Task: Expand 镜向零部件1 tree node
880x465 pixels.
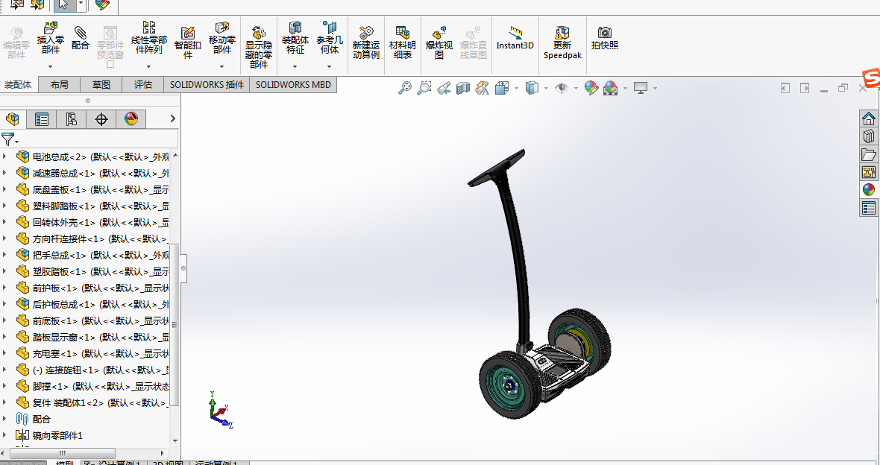Action: (x=5, y=434)
